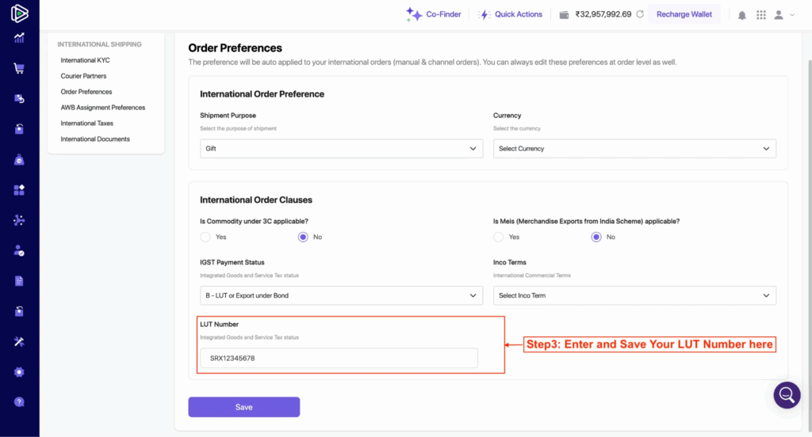Refresh the wallet balance
The image size is (812, 437).
click(639, 14)
